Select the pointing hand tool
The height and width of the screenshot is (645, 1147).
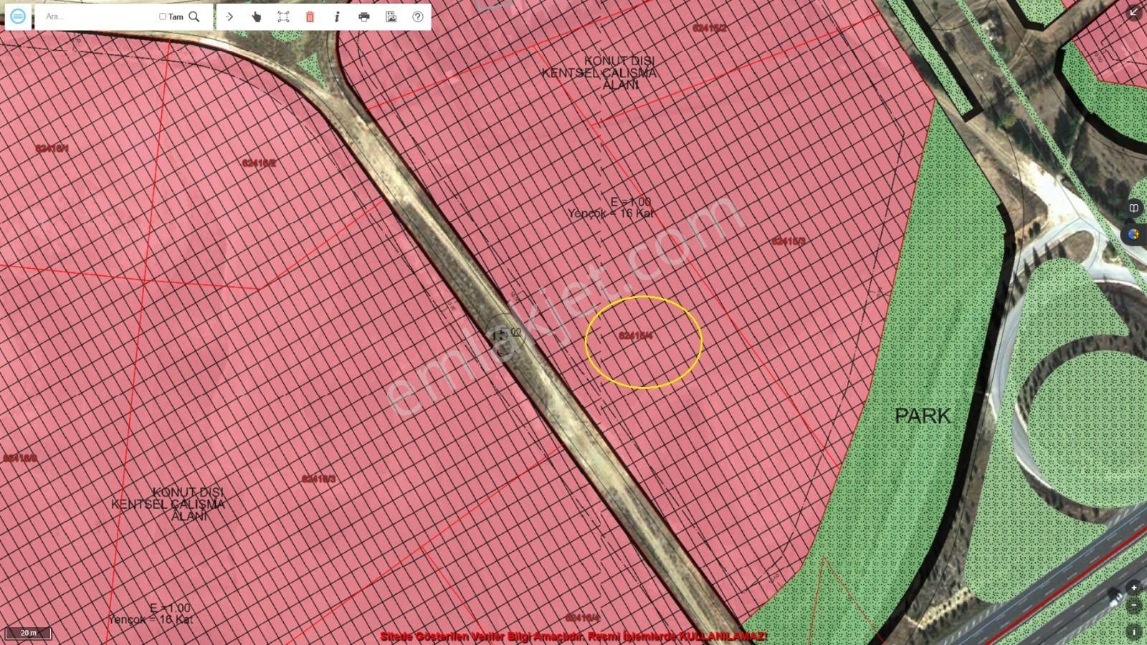click(x=256, y=16)
